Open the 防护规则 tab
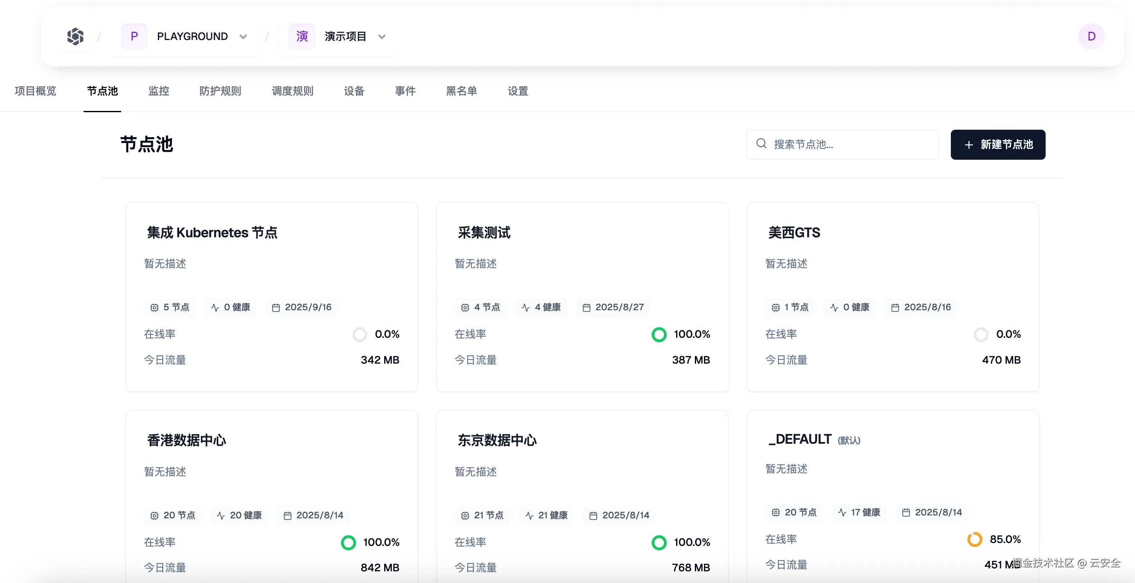 point(220,91)
